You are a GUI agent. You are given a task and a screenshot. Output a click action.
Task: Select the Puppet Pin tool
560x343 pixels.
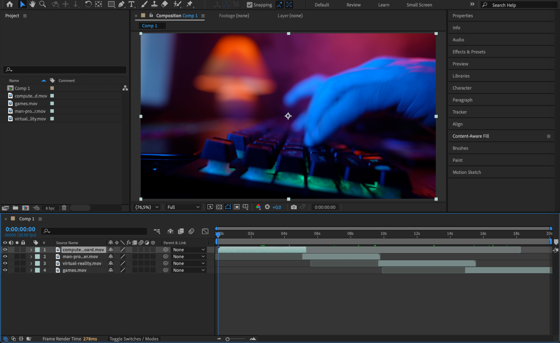(190, 4)
